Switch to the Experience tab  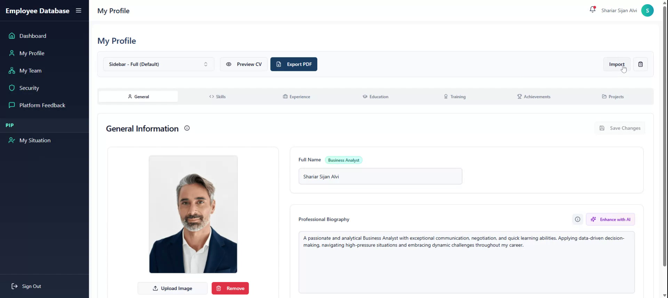296,97
